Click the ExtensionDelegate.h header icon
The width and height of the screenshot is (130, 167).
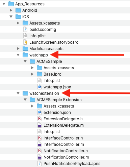coord(40,119)
